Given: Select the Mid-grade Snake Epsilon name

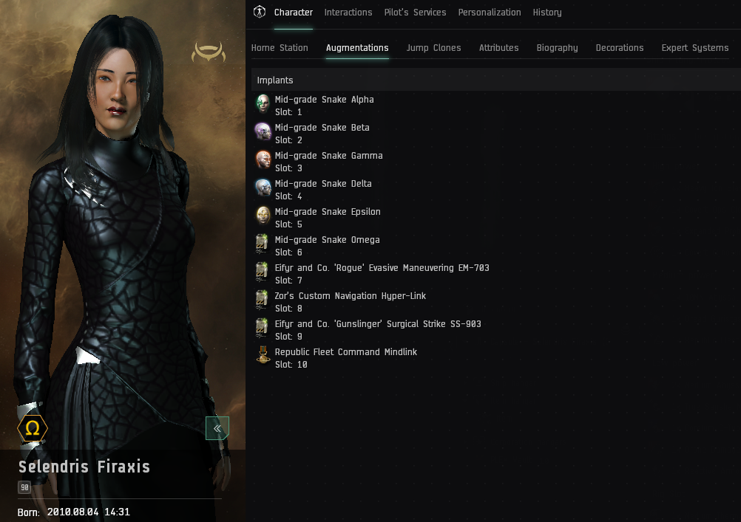Looking at the screenshot, I should pyautogui.click(x=328, y=211).
